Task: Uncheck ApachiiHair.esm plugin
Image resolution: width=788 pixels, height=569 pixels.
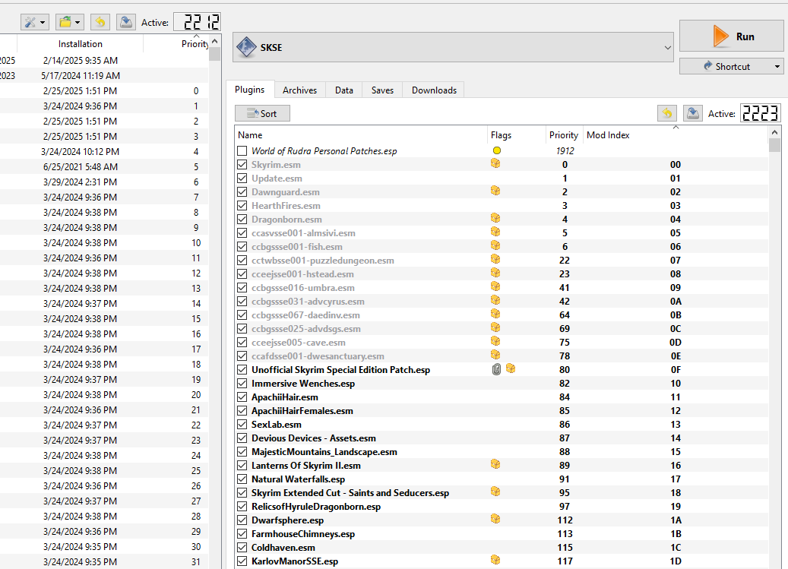Action: 242,397
